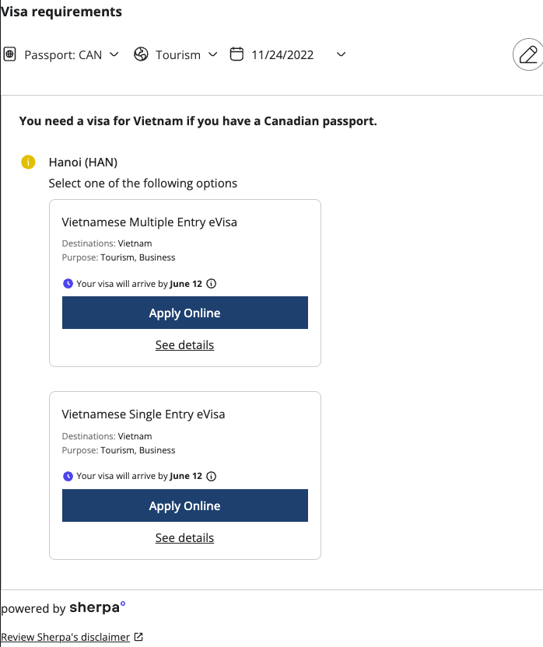
Task: Expand the Passport: CAN dropdown
Action: click(114, 54)
